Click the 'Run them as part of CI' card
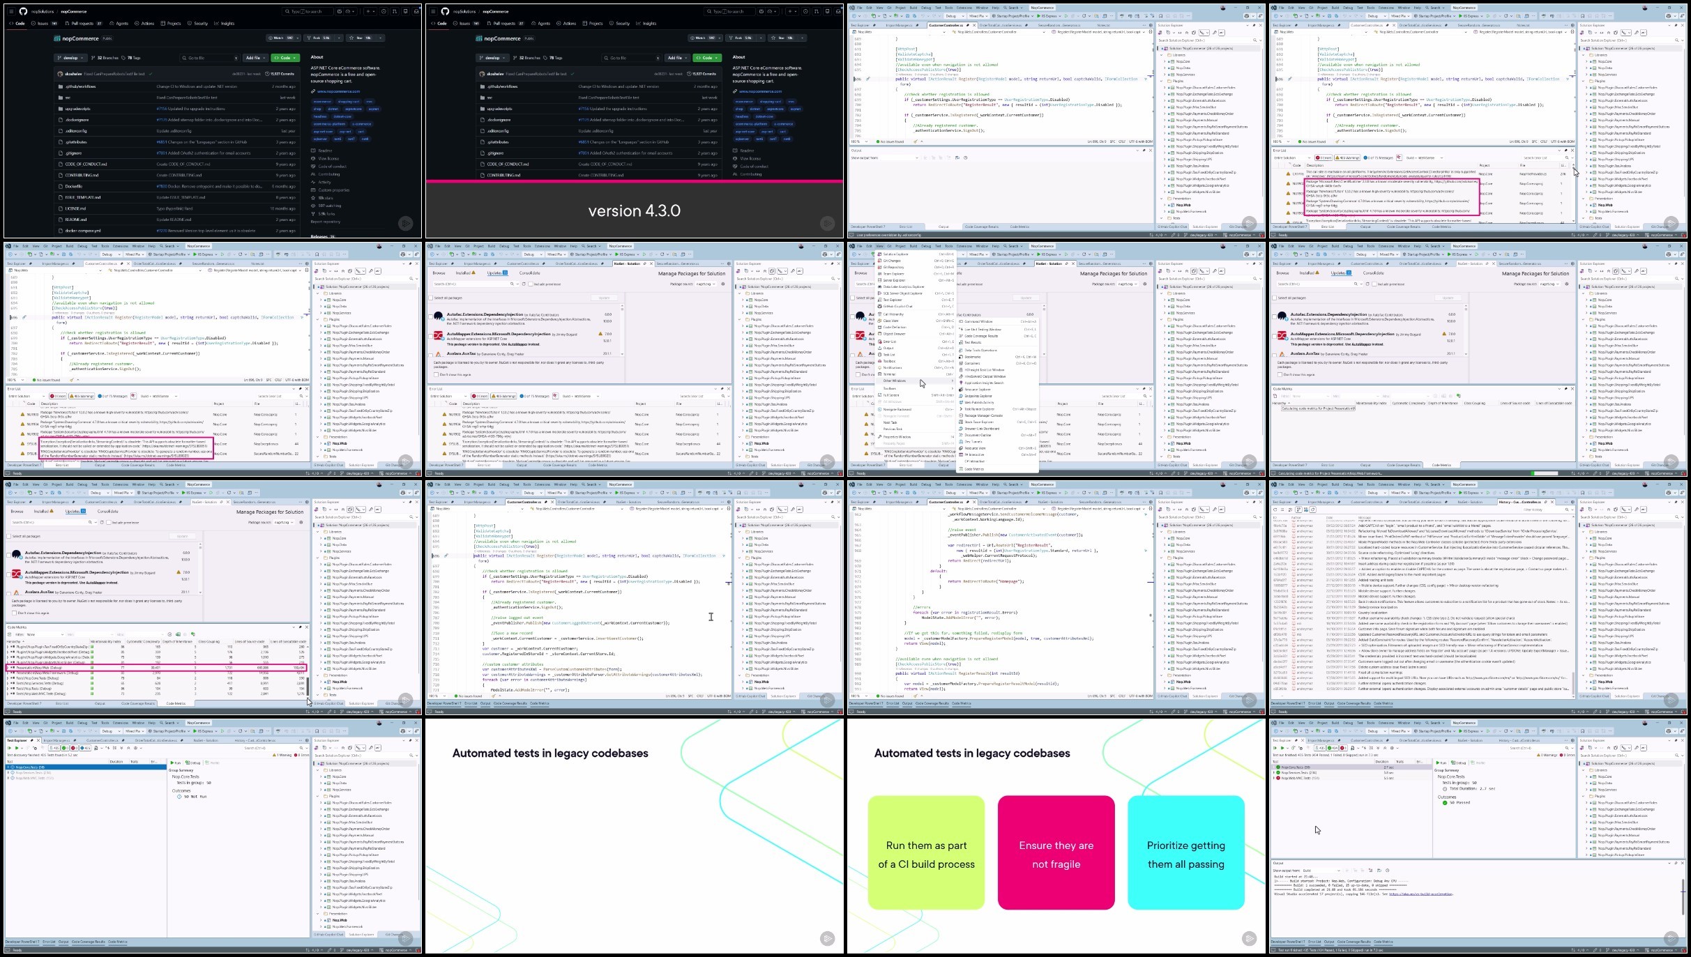Screen dimensions: 1691x957 point(926,852)
